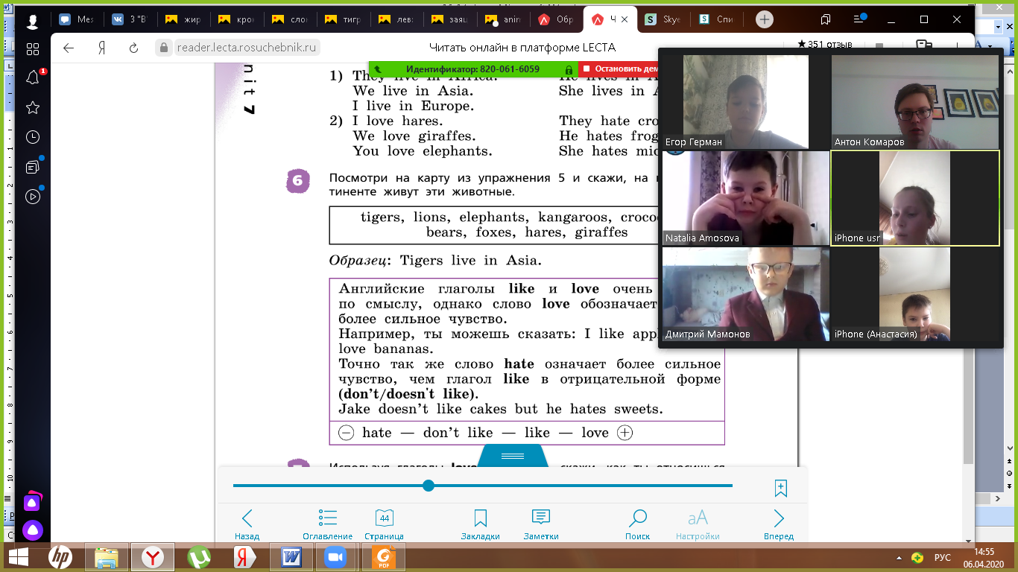
Task: Open the Страница page number selector
Action: click(x=384, y=524)
